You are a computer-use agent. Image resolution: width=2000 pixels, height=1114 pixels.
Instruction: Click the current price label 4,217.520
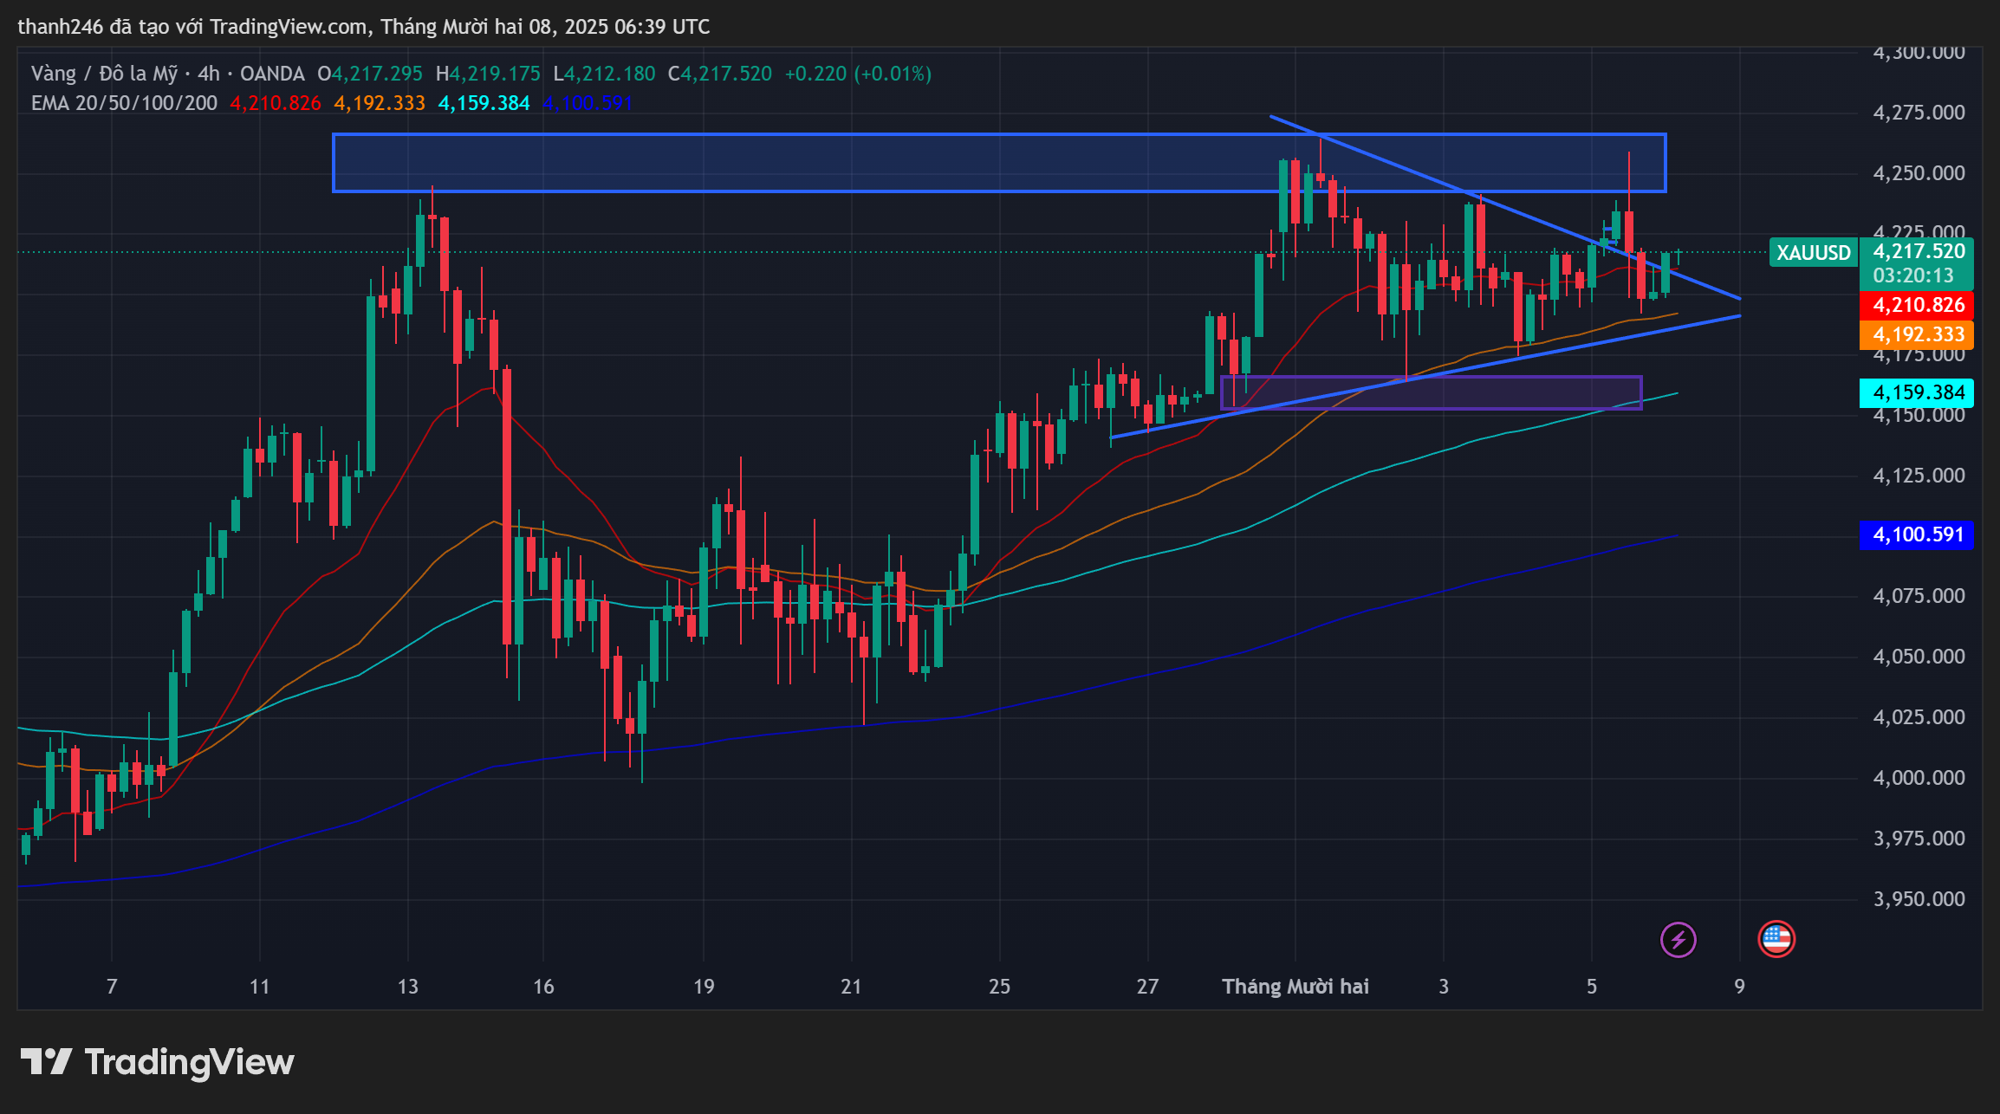(x=1919, y=251)
